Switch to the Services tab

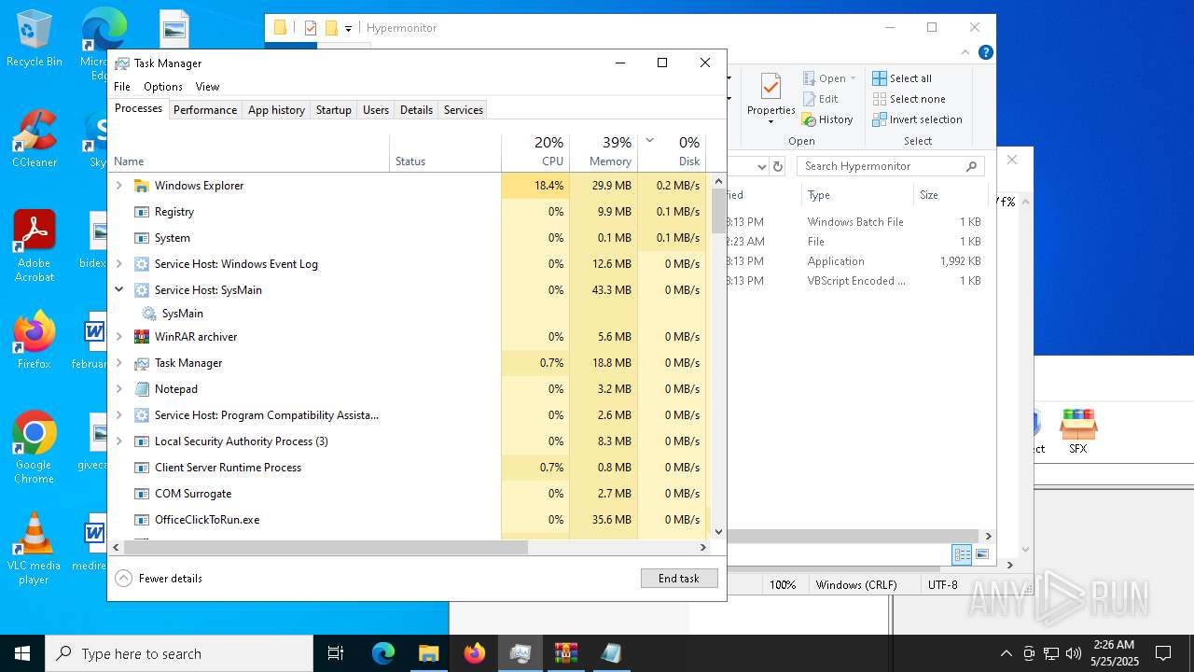tap(464, 110)
